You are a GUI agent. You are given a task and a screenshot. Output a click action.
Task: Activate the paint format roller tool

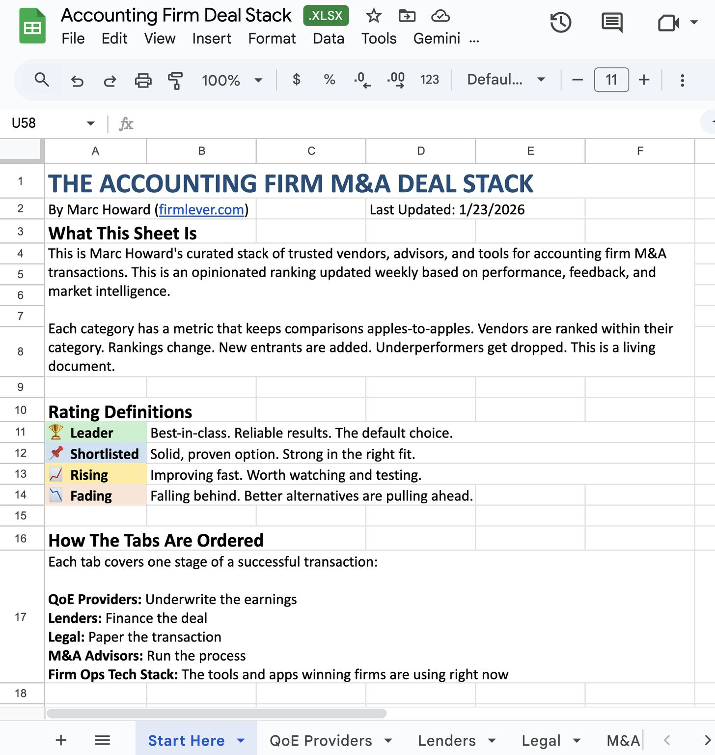(175, 80)
